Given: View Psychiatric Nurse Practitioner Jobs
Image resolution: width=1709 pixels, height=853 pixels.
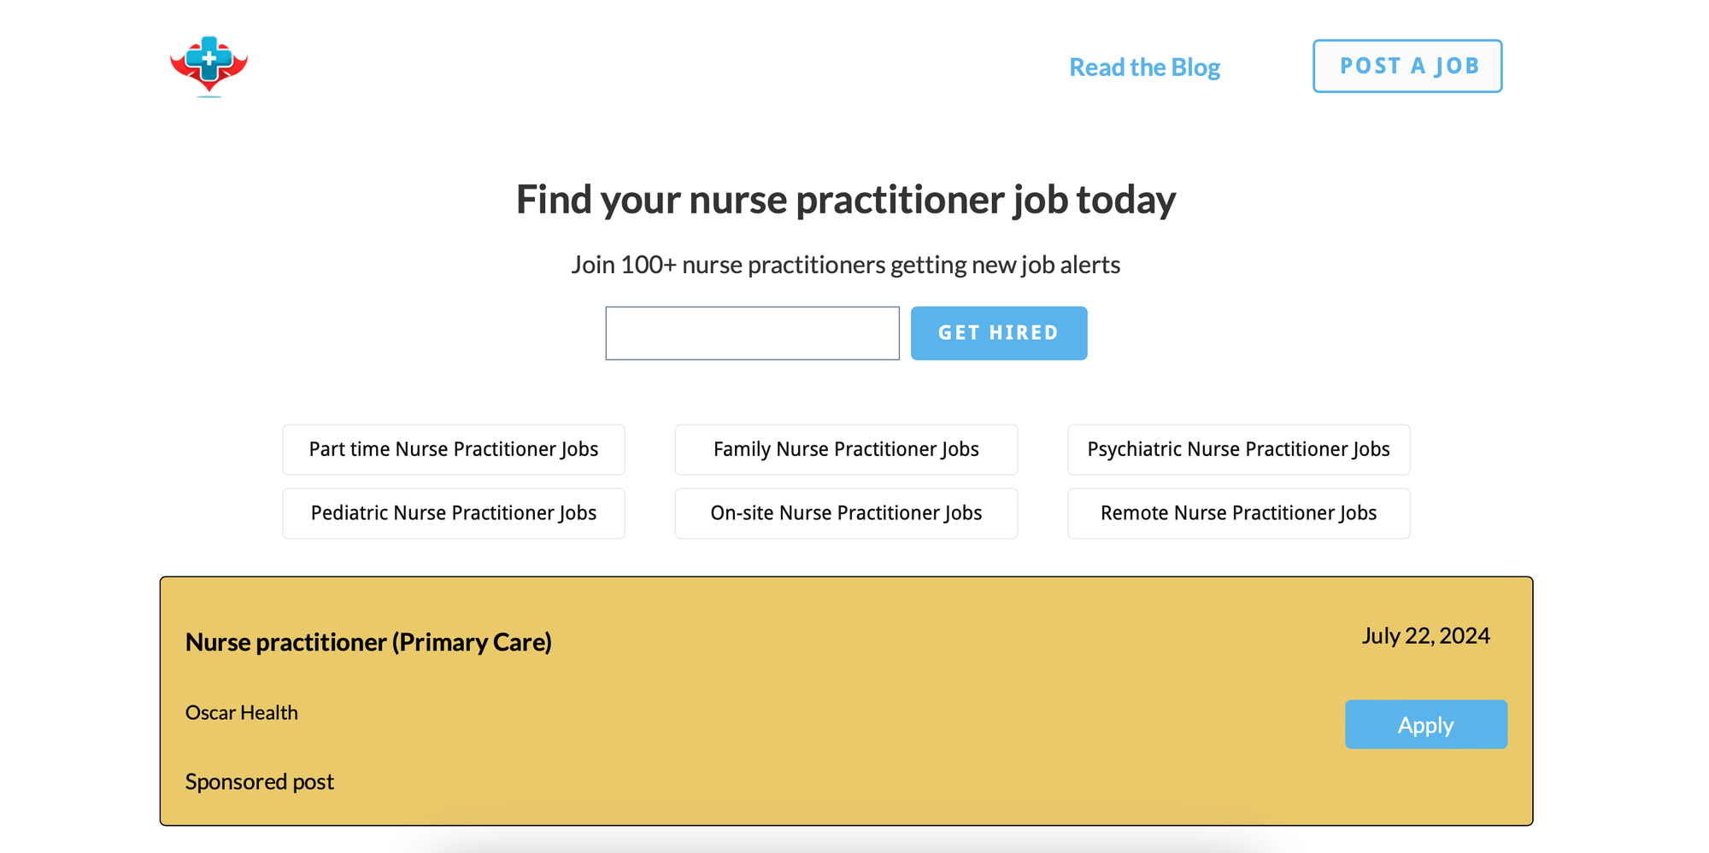Looking at the screenshot, I should point(1238,449).
